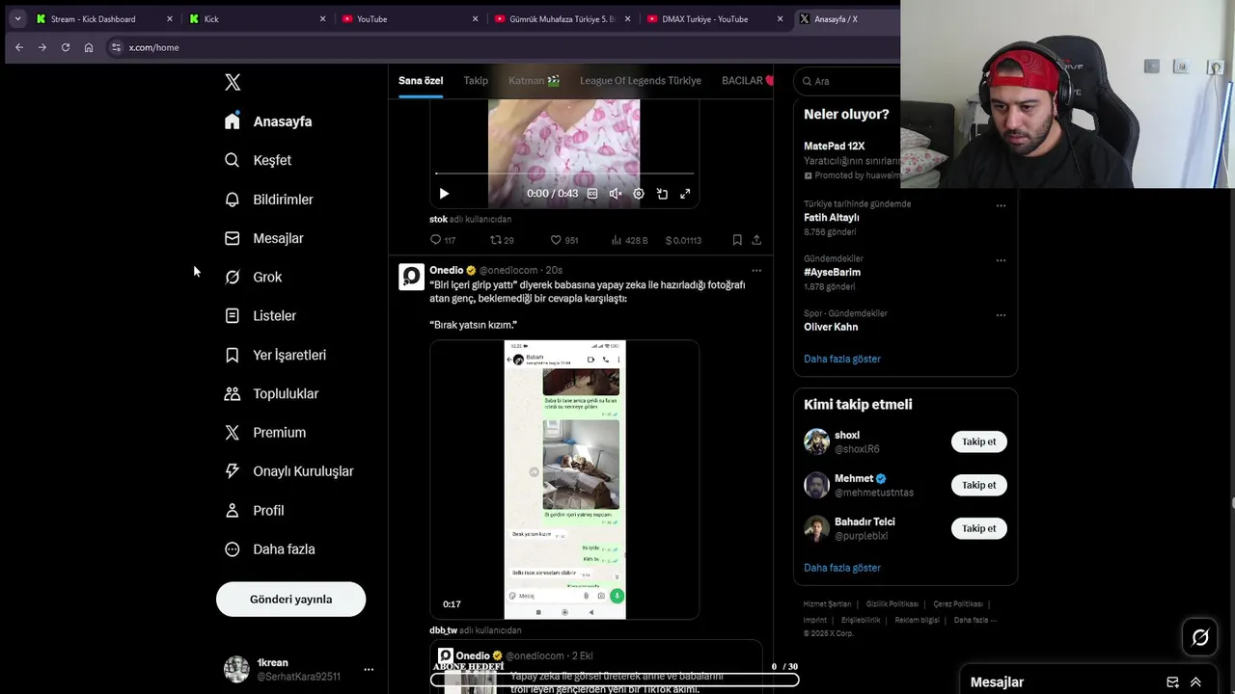Open account menu dots next to 1krean
1235x694 pixels.
tap(369, 669)
